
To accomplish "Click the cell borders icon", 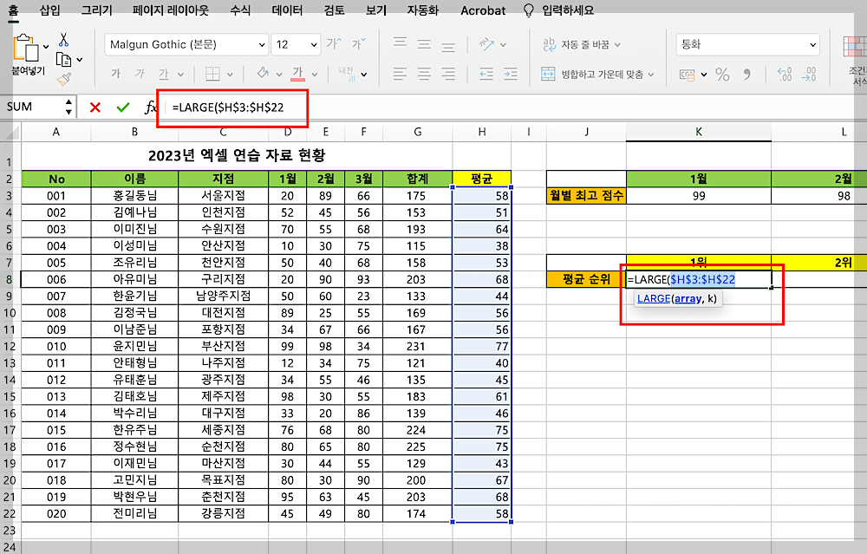I will (213, 74).
